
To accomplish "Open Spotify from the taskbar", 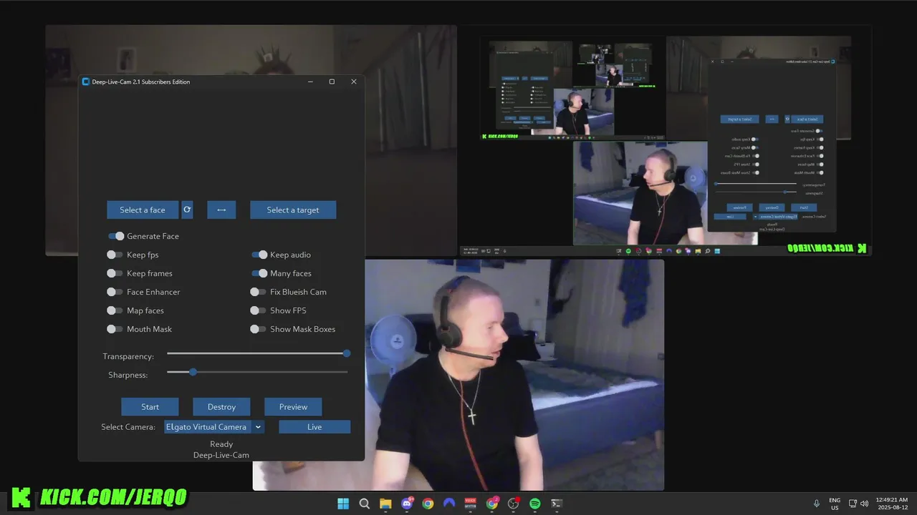I will point(534,504).
